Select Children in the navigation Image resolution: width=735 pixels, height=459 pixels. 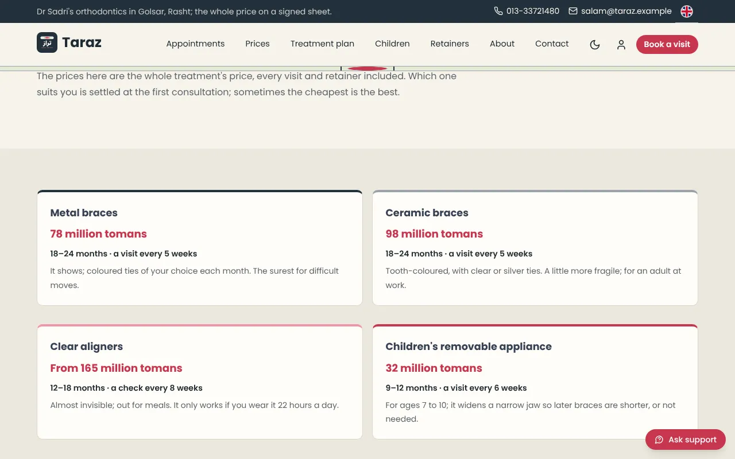(x=392, y=44)
